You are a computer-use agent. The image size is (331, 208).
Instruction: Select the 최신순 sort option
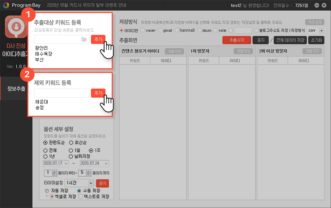[71, 143]
